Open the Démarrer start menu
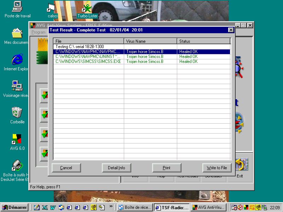The height and width of the screenshot is (212, 283). [x=15, y=207]
